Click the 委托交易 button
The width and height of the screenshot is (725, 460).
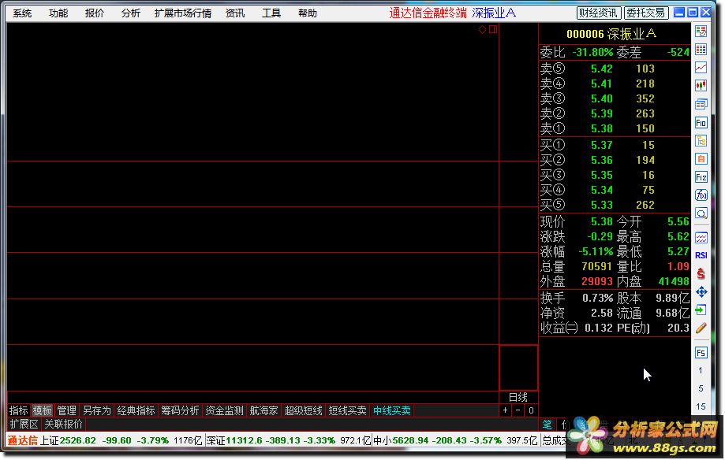[646, 13]
